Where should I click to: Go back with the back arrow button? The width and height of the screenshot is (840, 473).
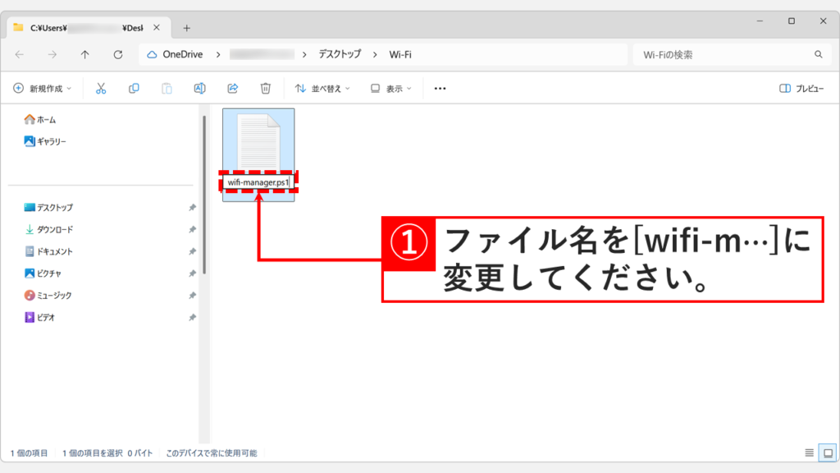(19, 54)
